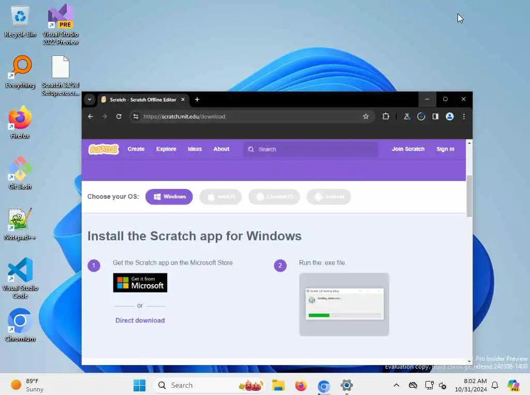Open the Recycle Bin desktop icon

tap(20, 22)
